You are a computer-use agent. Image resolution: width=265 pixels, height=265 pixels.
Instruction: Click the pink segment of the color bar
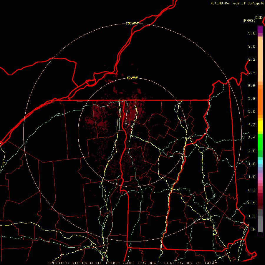[260, 178]
